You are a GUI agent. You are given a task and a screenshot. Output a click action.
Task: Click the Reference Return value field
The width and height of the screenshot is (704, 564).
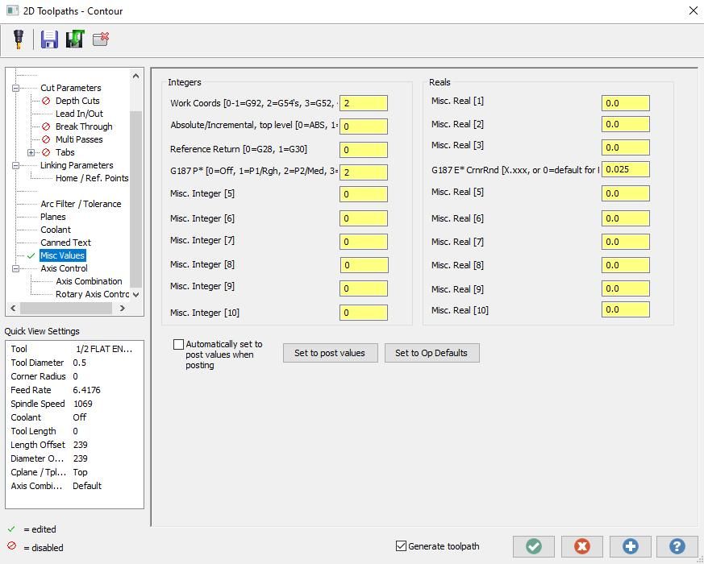364,150
